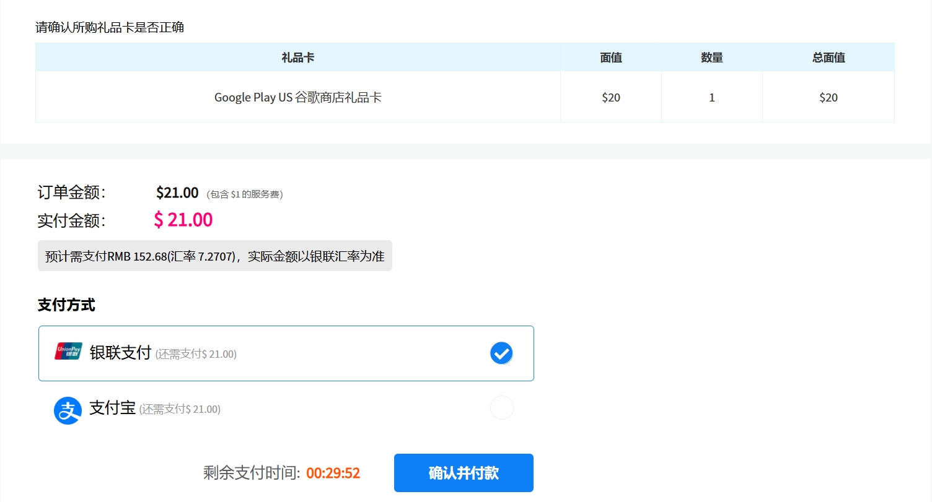
Task: Click the RMB 152.68 exchange rate notice
Action: click(215, 256)
